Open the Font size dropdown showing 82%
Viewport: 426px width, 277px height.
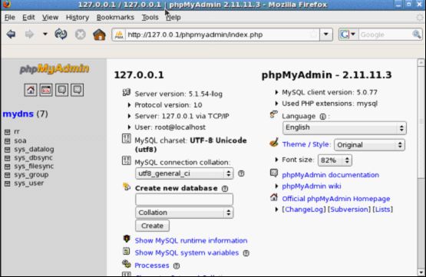335,160
